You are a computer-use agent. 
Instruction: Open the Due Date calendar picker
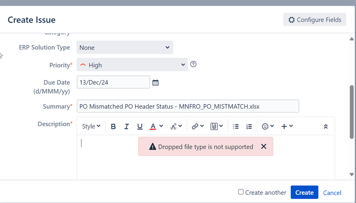point(155,82)
